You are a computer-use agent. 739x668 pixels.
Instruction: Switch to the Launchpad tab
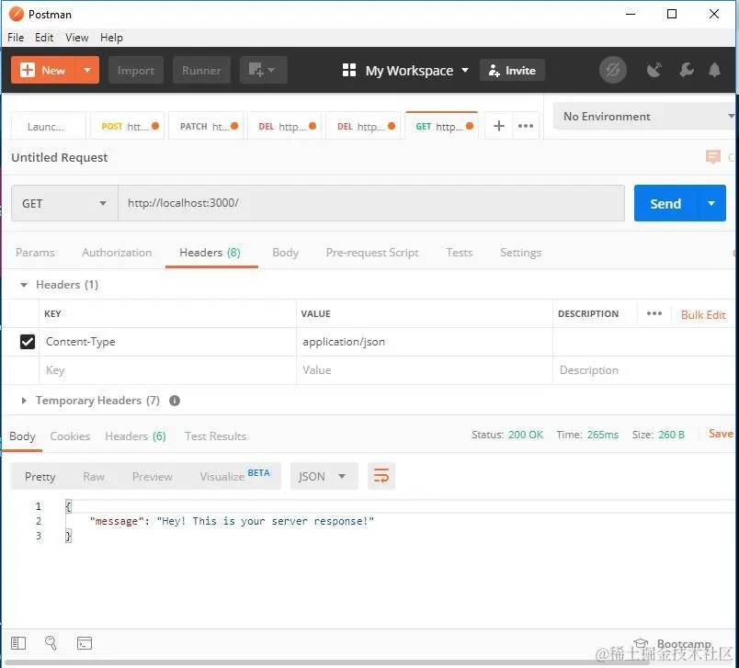(49, 126)
